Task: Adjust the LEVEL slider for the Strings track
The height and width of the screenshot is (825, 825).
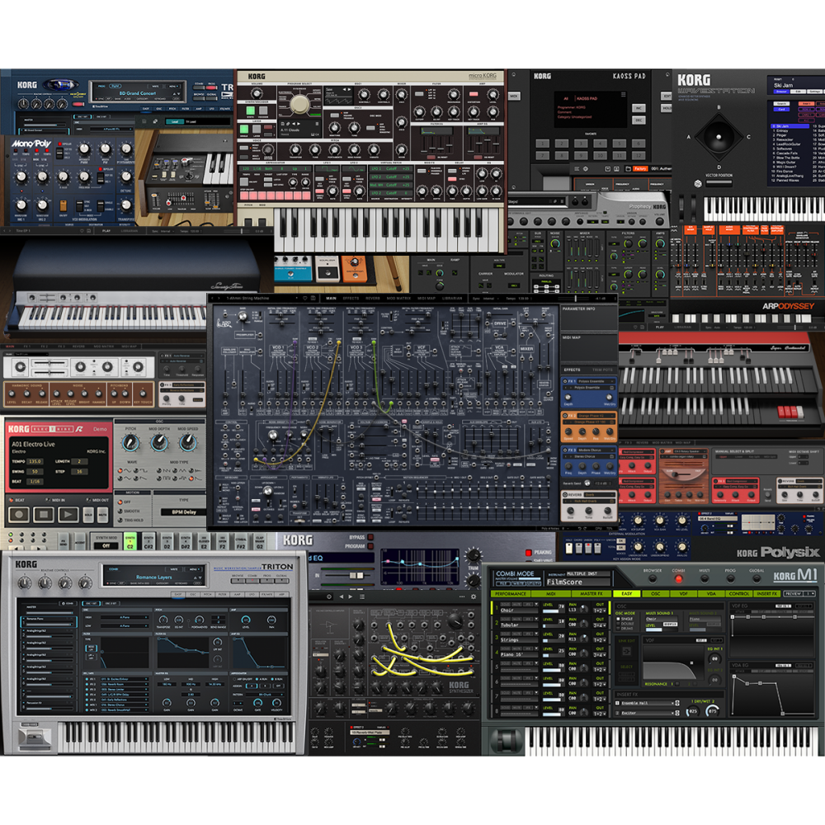Action: click(552, 641)
